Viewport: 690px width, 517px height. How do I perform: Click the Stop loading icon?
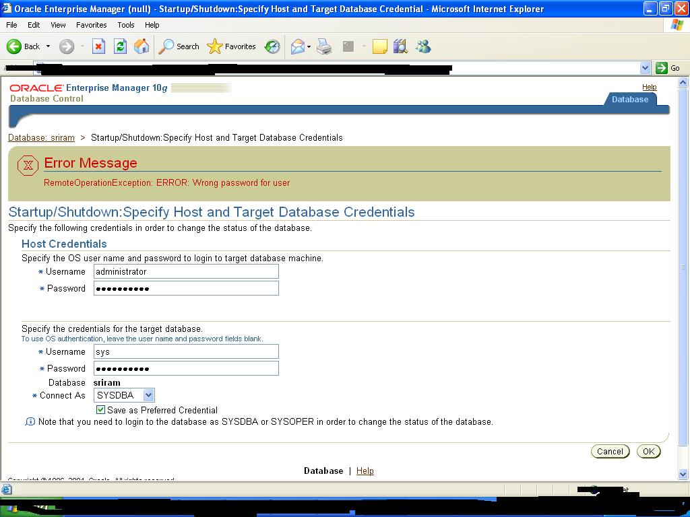(98, 46)
